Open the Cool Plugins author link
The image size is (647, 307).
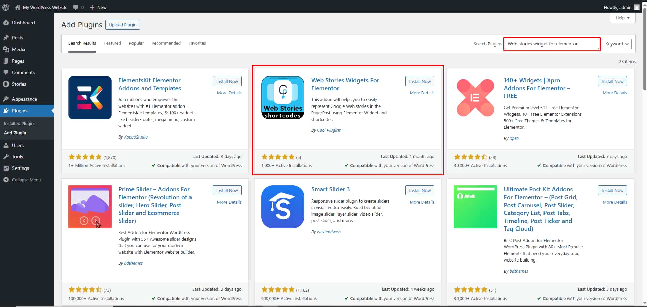[x=329, y=130]
